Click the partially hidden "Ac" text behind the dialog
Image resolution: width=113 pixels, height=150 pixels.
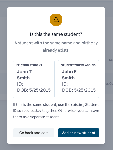pos(111,60)
